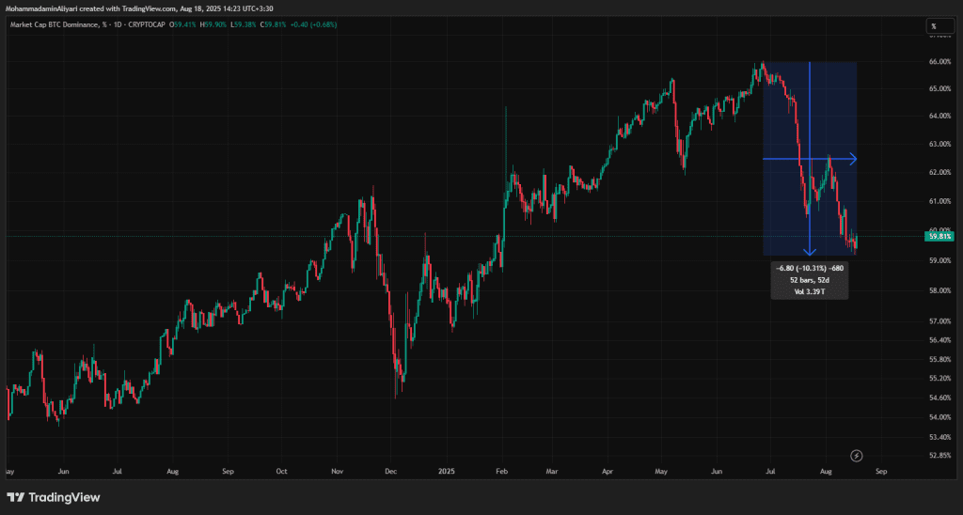Click the horizontal blue arrow head of the measurement
This screenshot has width=963, height=515.
point(853,159)
